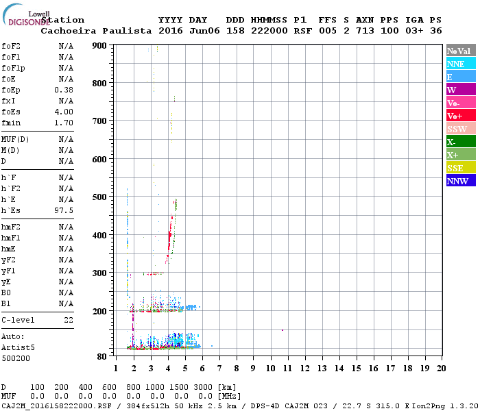Viewport: 480px width, 411px height.
Task: Click the file name CAJ2M_2016158222000.RSF
Action: (x=56, y=406)
